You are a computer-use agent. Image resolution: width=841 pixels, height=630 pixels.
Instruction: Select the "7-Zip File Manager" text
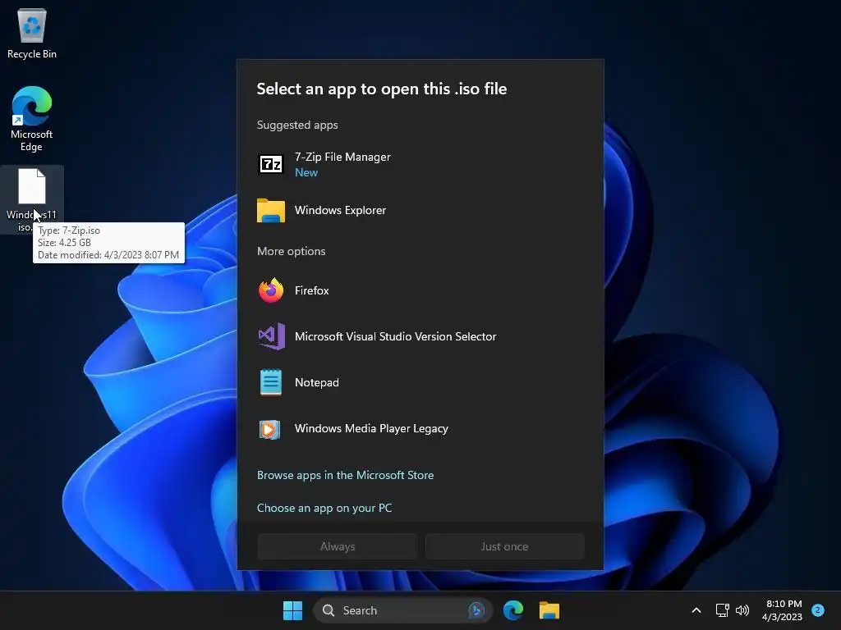(x=342, y=157)
